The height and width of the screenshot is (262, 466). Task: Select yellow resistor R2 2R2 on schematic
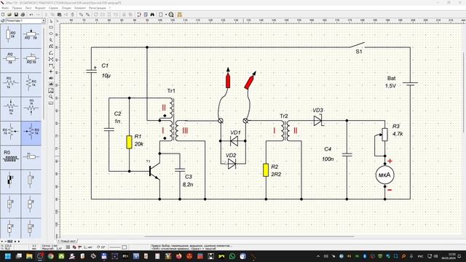pyautogui.click(x=266, y=170)
